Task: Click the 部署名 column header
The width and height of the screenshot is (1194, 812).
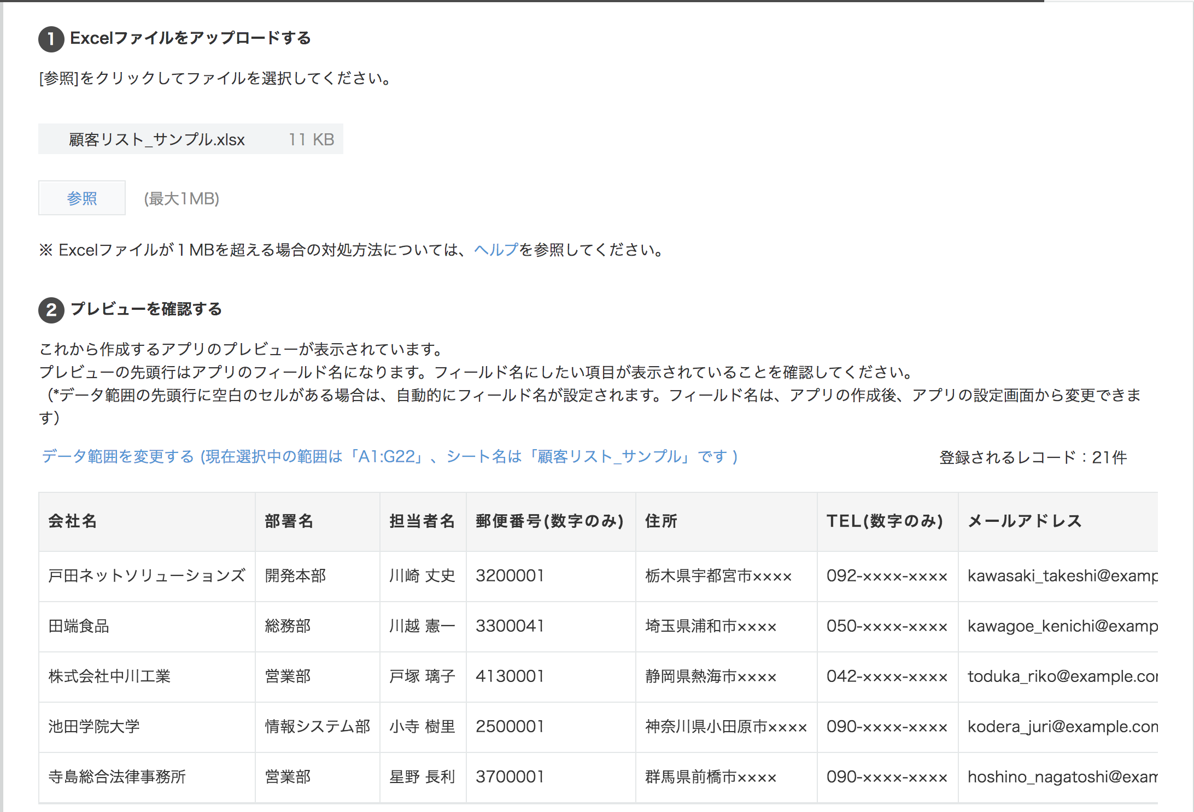Action: pos(318,521)
